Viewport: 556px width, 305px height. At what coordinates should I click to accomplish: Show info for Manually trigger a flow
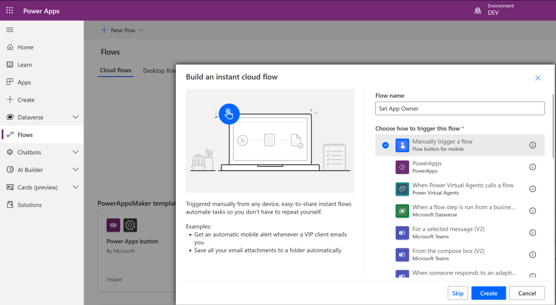pyautogui.click(x=533, y=145)
